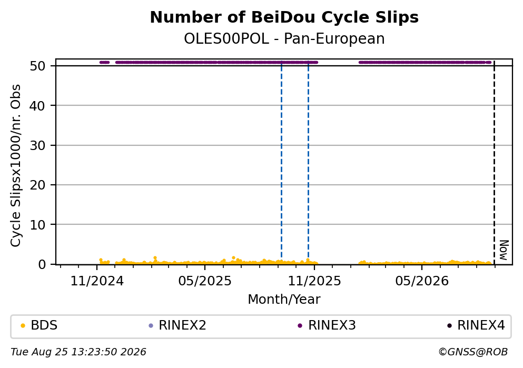Click the RINEX2 legend dot

pyautogui.click(x=151, y=326)
